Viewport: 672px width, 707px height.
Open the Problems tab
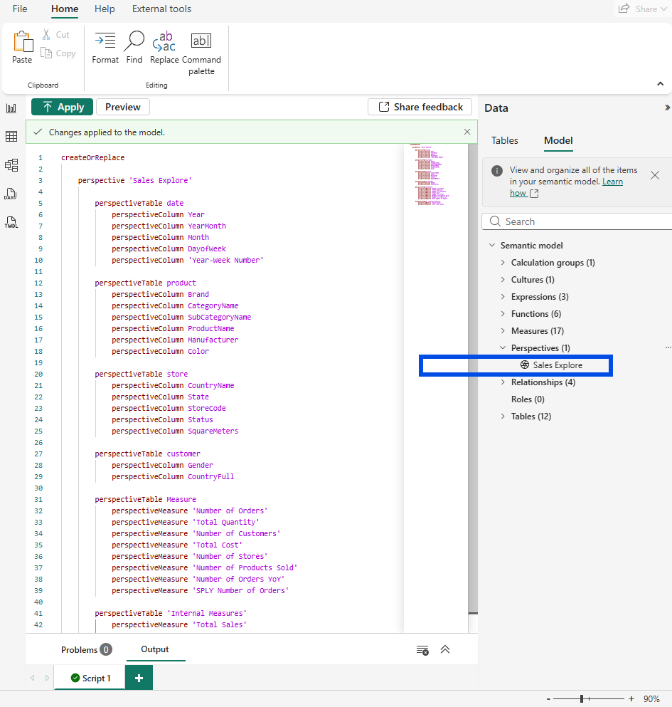tap(87, 650)
